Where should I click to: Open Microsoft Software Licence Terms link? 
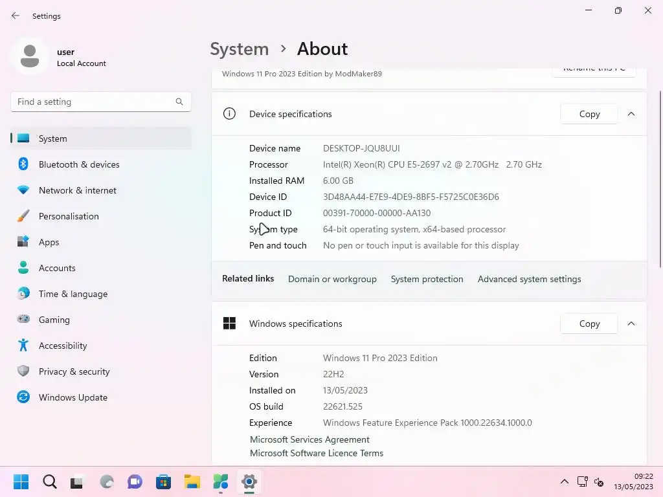click(x=316, y=453)
